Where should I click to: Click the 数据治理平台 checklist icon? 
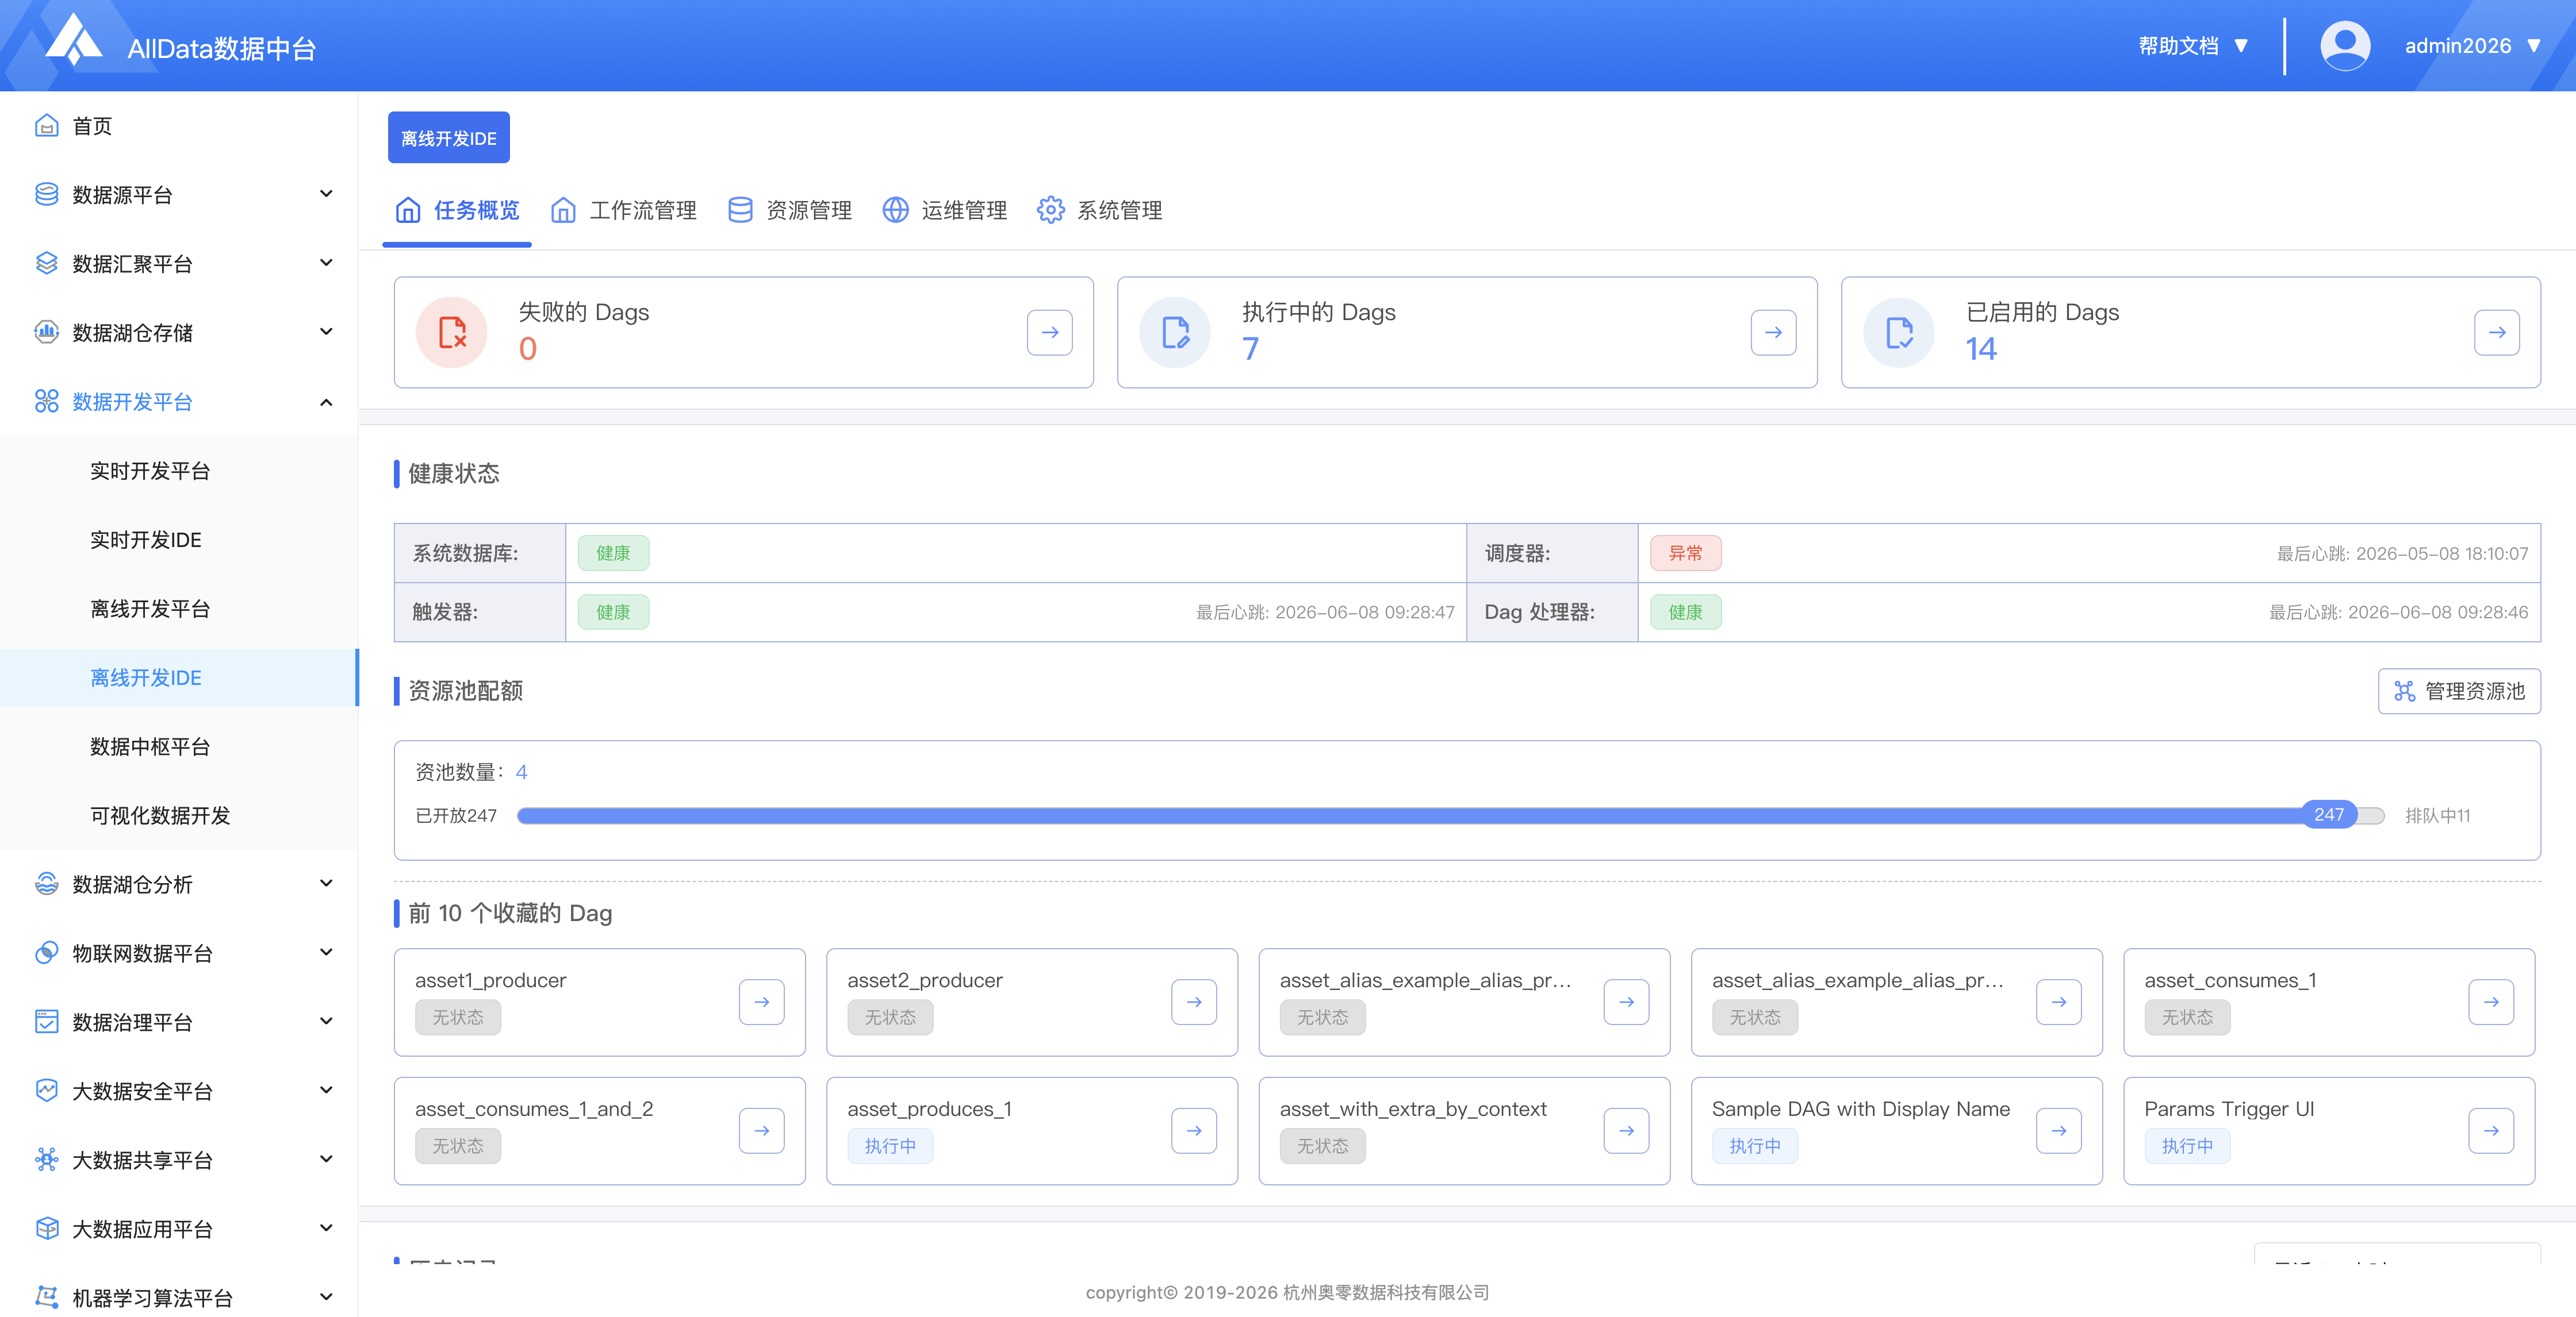(x=46, y=1022)
